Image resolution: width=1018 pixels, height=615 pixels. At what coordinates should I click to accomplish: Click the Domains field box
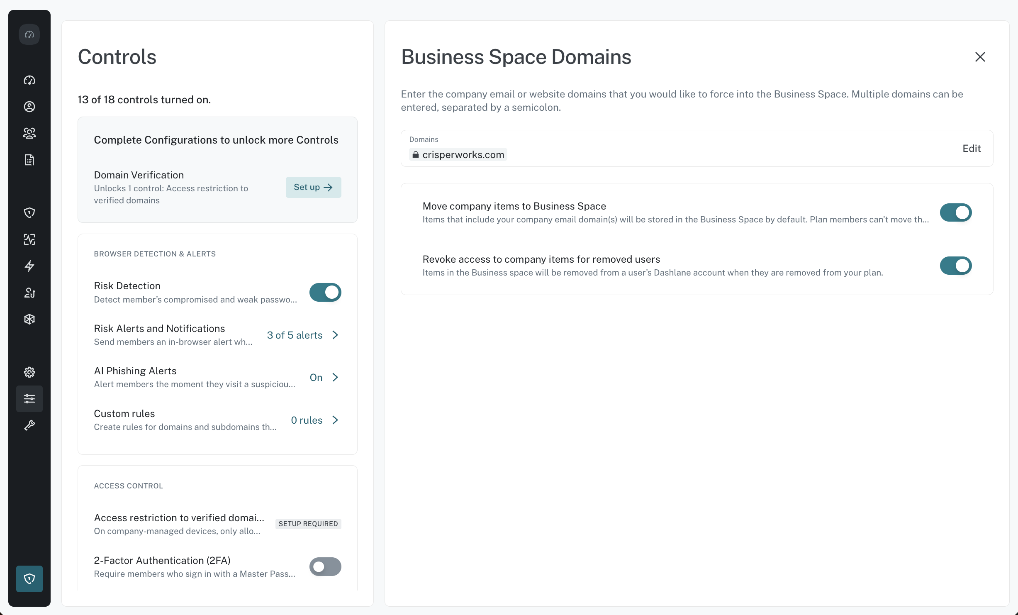point(697,149)
